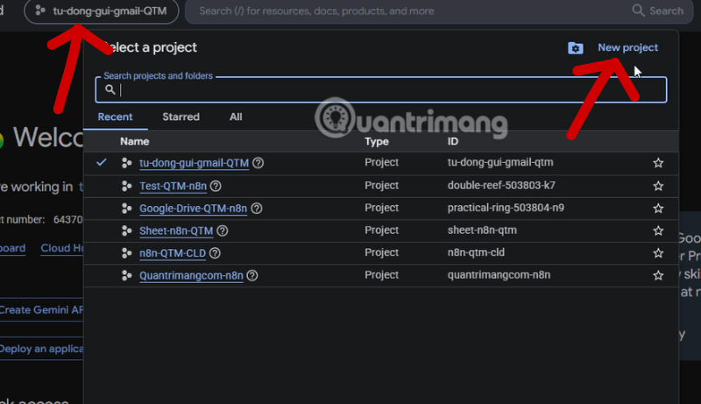Switch to the Recent tab
The image size is (701, 404).
[x=116, y=117]
